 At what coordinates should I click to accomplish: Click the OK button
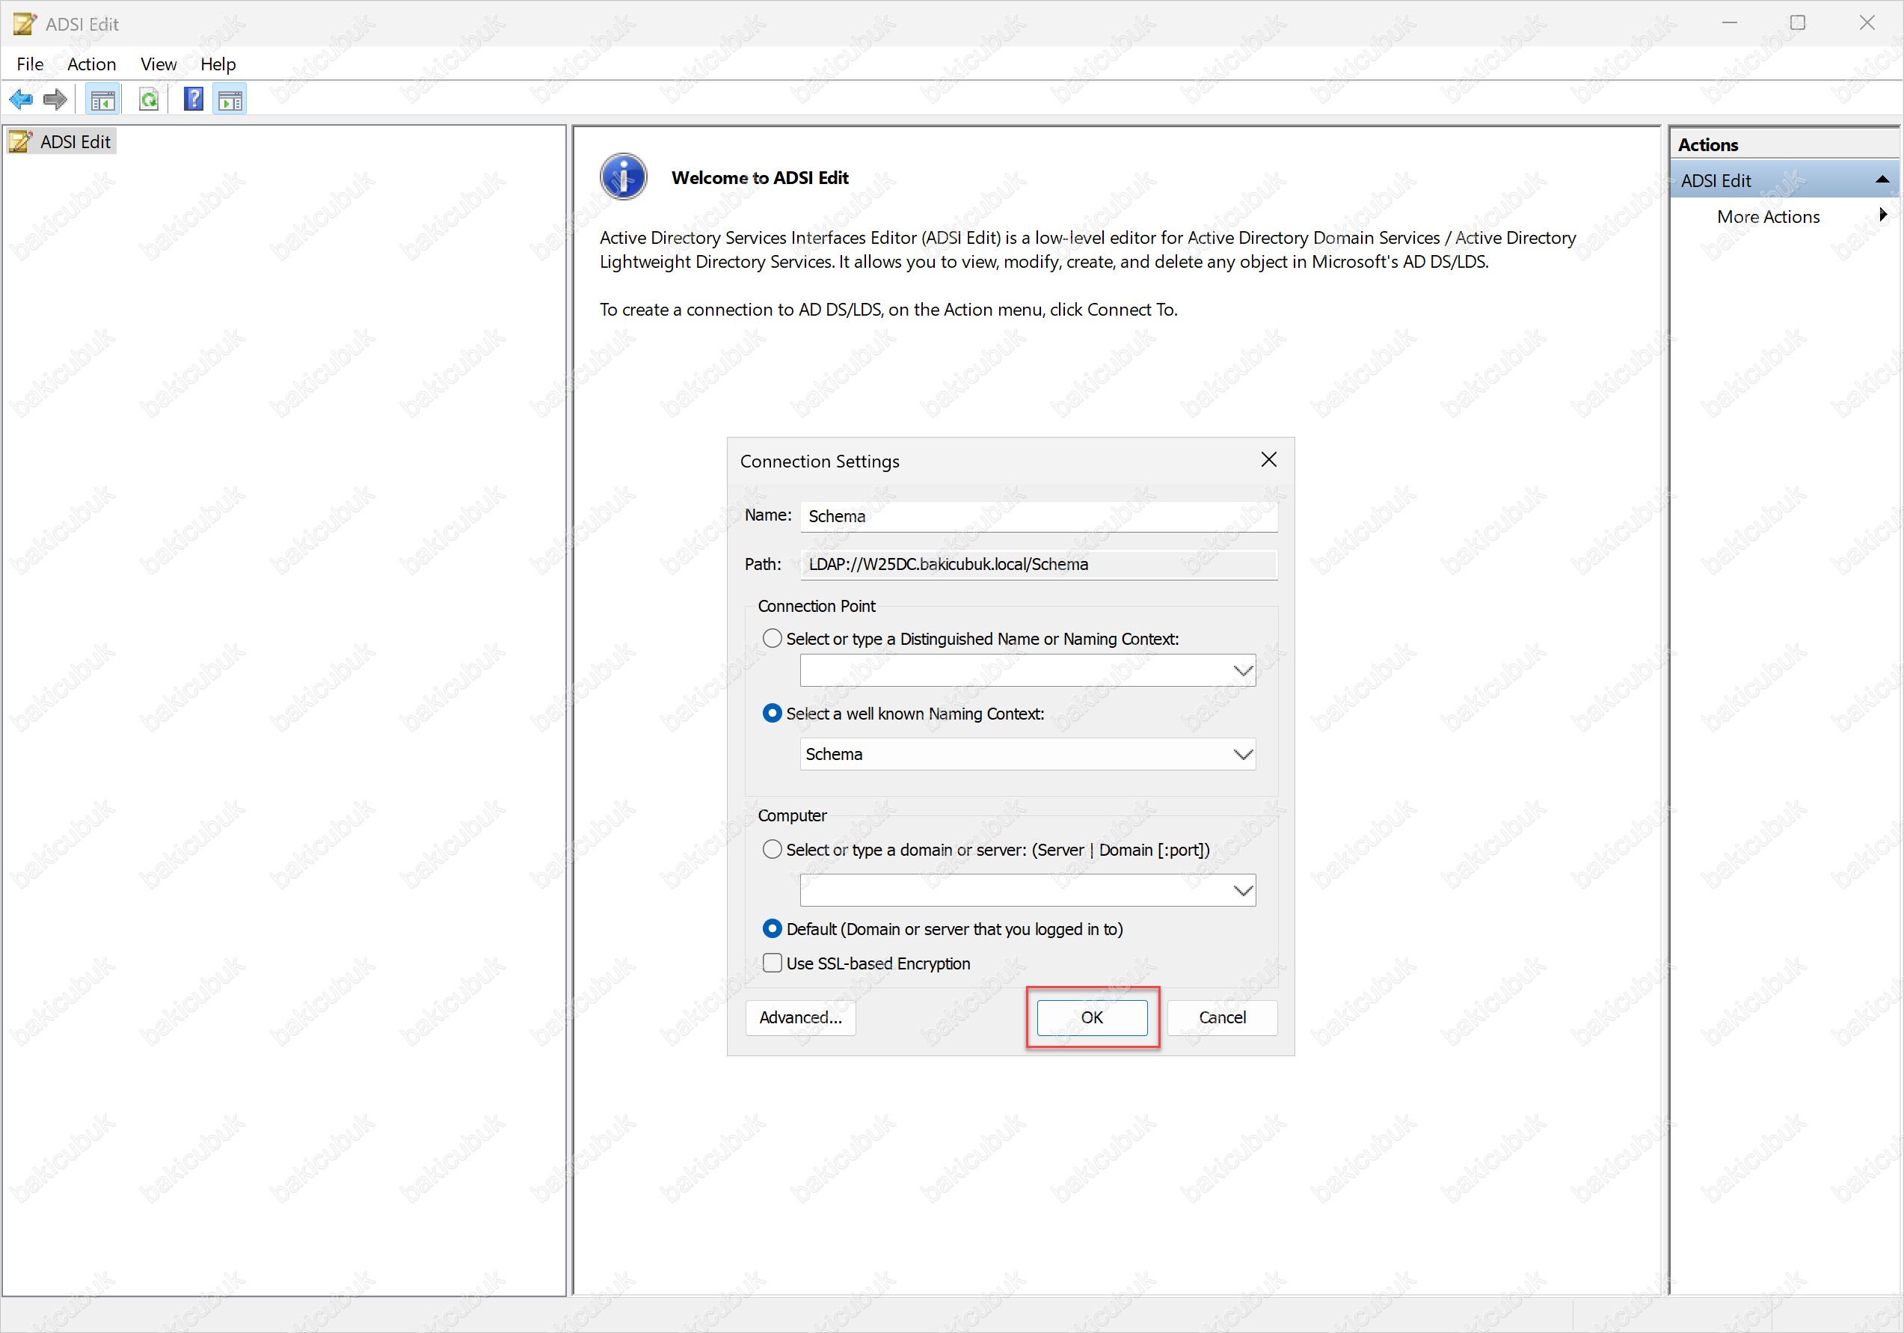click(1092, 1018)
